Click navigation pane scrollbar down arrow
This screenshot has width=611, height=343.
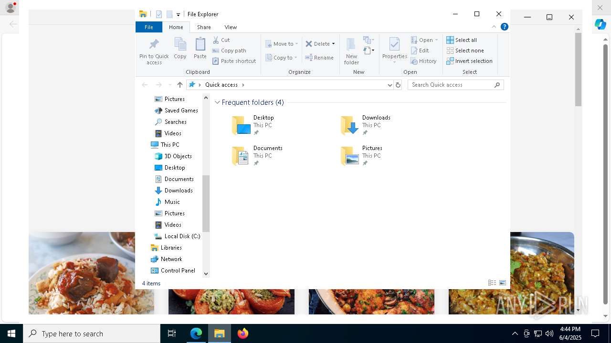(x=206, y=273)
